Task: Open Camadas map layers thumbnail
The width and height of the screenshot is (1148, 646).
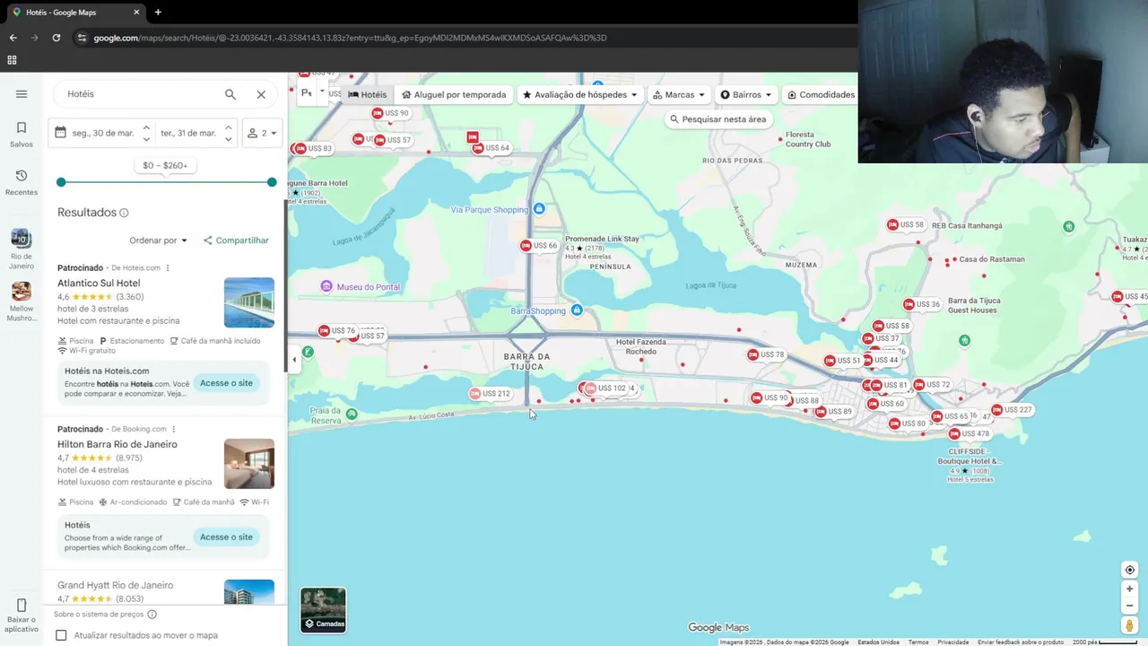Action: pyautogui.click(x=323, y=610)
